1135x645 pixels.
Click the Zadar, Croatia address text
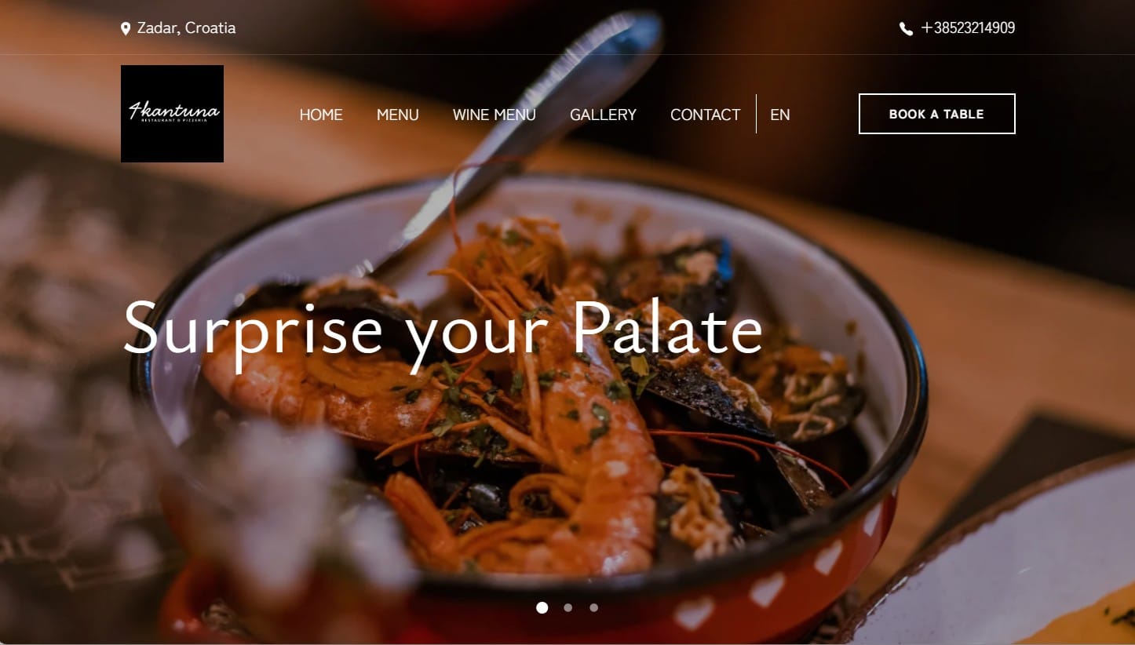pyautogui.click(x=186, y=28)
